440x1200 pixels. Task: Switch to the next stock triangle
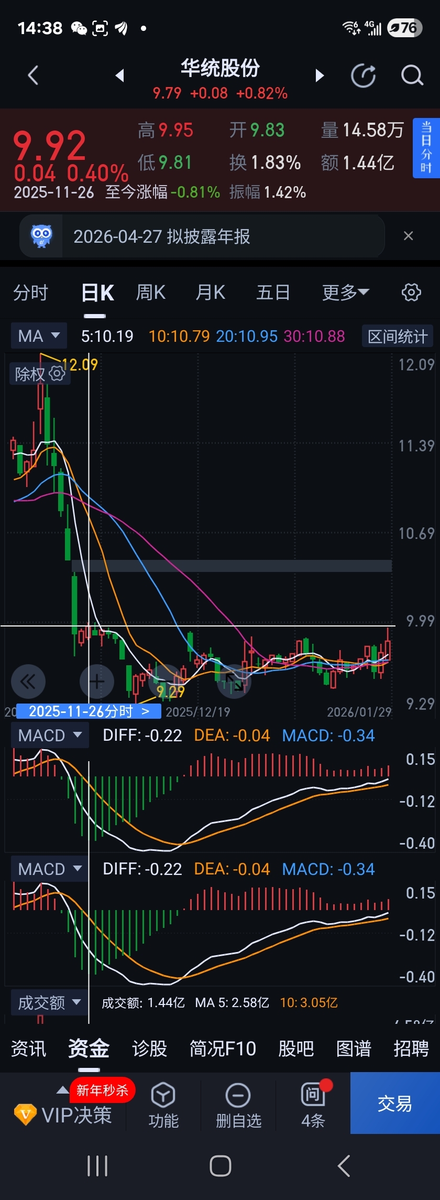[x=320, y=75]
